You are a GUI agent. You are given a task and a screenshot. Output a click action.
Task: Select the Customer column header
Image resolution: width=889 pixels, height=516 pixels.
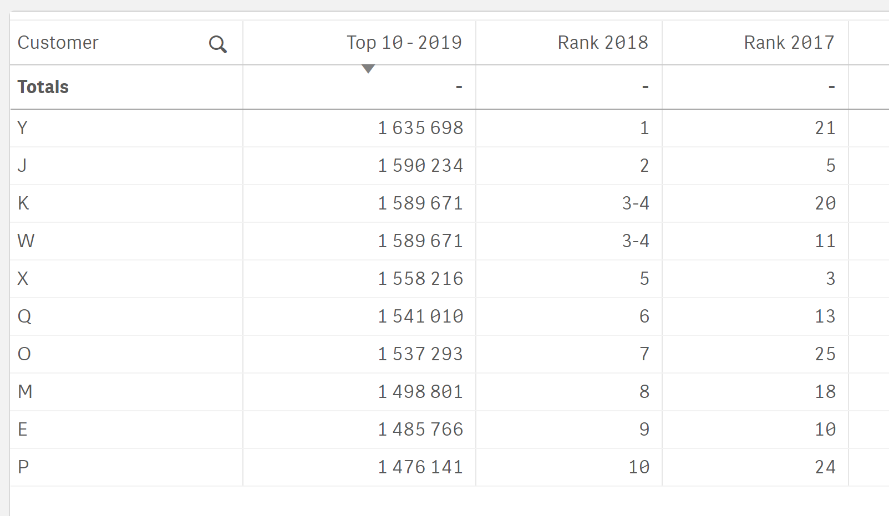(x=58, y=43)
